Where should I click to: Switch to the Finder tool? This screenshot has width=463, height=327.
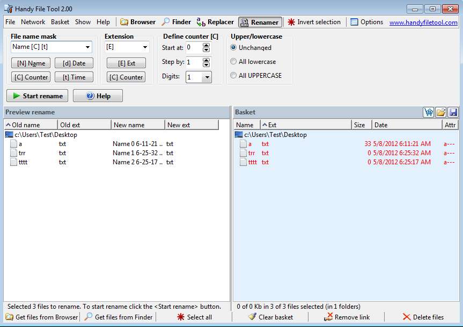pos(177,22)
